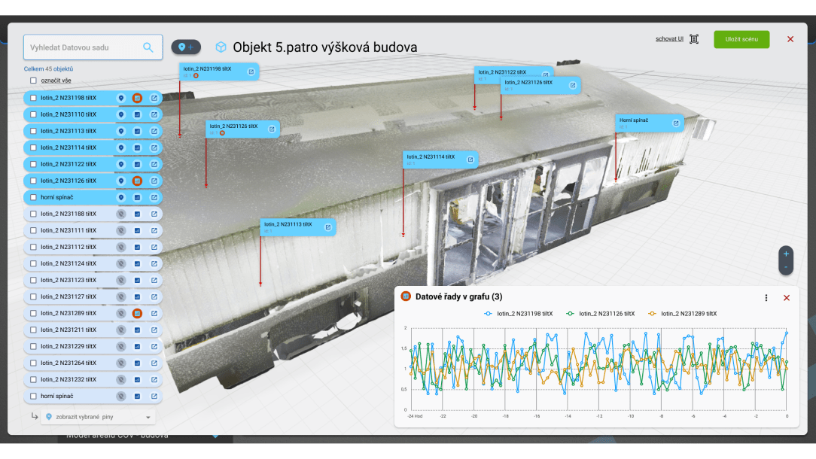Image resolution: width=816 pixels, height=459 pixels.
Task: Click pin icon in lotin_2 N231110 row
Action: pos(120,114)
